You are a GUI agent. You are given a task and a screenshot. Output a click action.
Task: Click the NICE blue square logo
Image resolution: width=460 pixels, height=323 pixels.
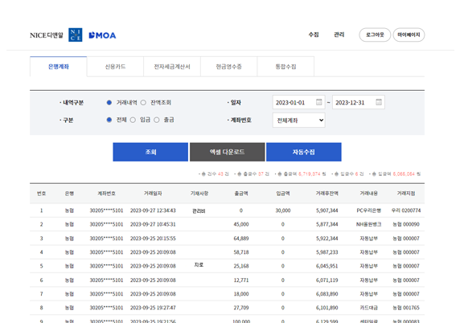point(76,35)
